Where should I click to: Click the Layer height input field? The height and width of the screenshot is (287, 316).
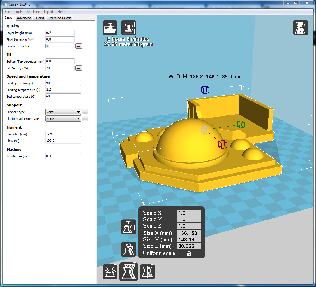point(60,33)
